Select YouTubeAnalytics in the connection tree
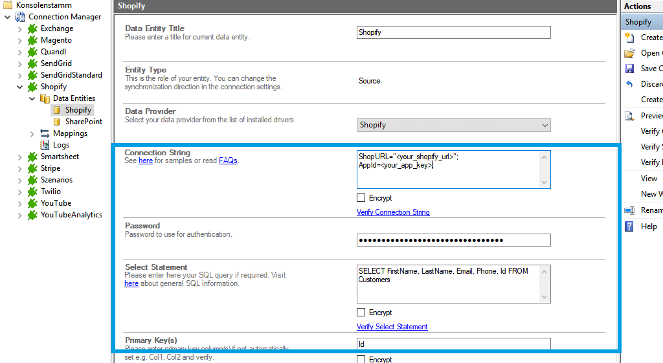This screenshot has width=663, height=363. (71, 215)
